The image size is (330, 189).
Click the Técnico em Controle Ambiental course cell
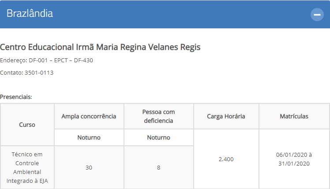[27, 167]
